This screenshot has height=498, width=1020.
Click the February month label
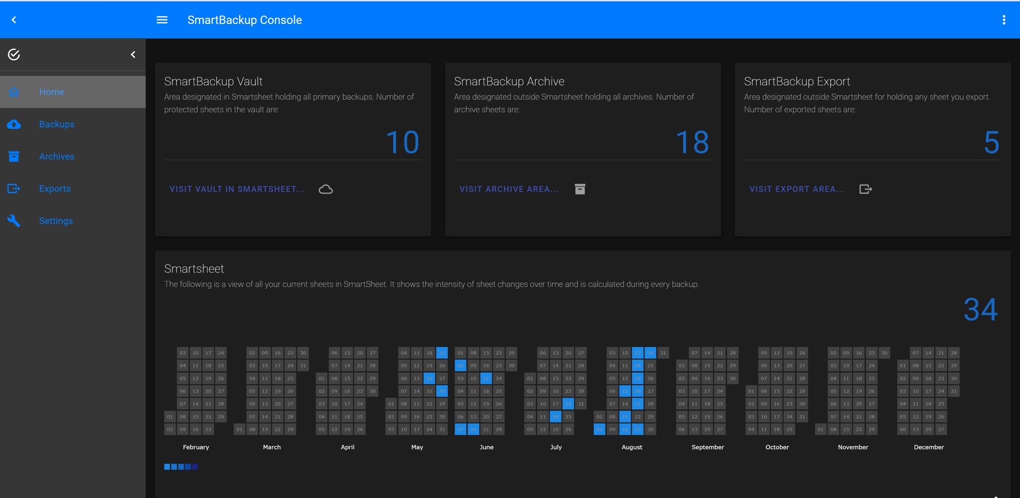tap(196, 447)
